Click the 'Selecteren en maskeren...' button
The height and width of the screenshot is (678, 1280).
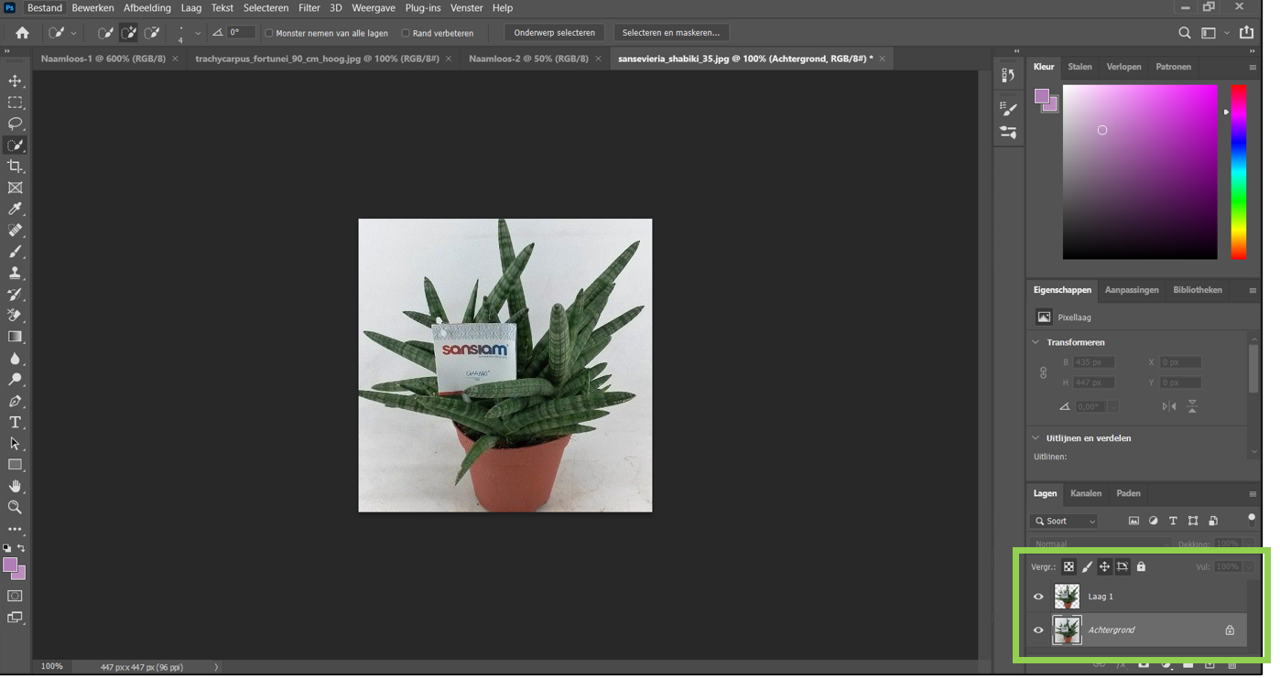(670, 33)
